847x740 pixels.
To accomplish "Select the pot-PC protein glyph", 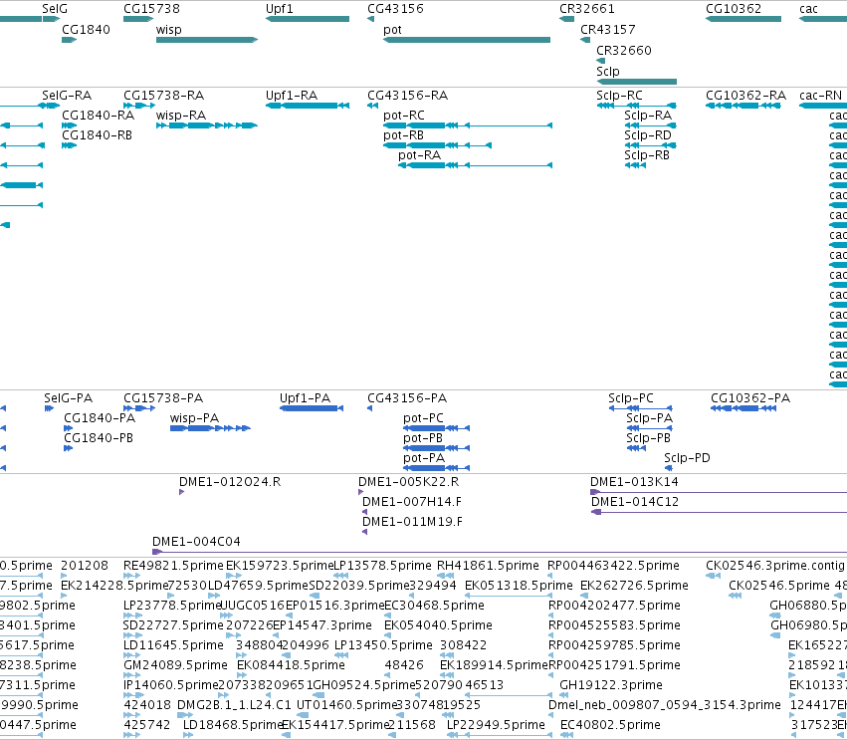I will pyautogui.click(x=437, y=428).
